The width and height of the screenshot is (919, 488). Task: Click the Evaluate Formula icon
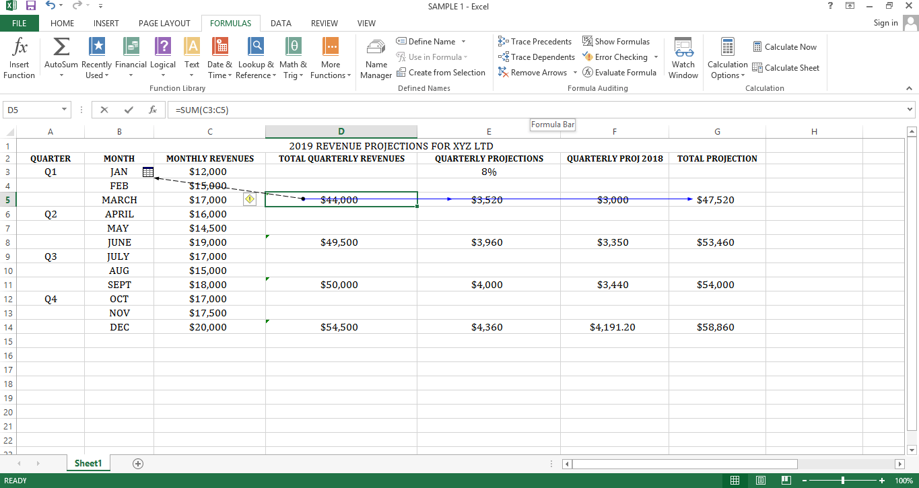619,72
